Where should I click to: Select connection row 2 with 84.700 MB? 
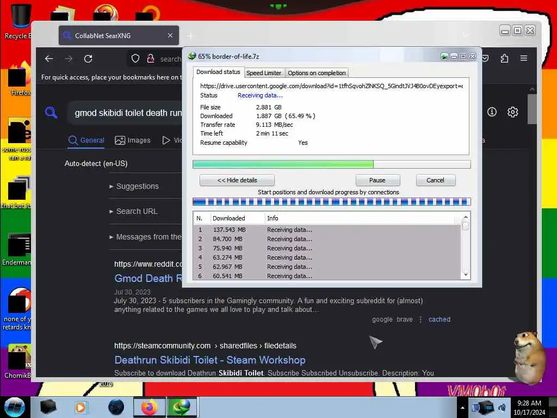[327, 239]
